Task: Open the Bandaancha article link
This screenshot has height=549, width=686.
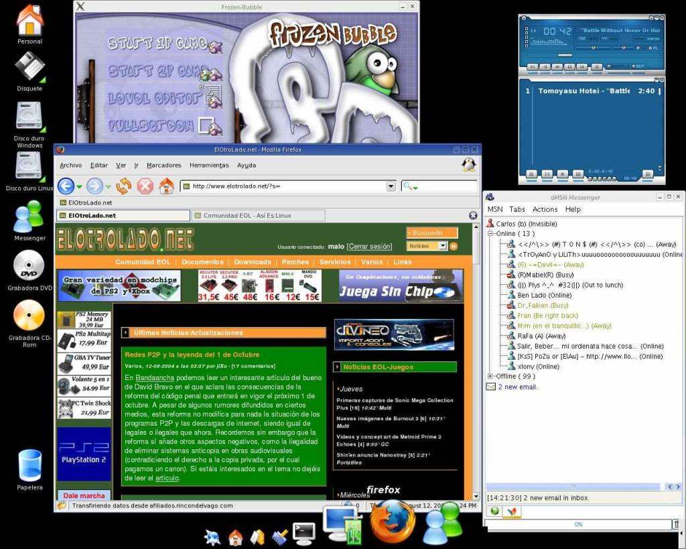Action: [x=155, y=378]
